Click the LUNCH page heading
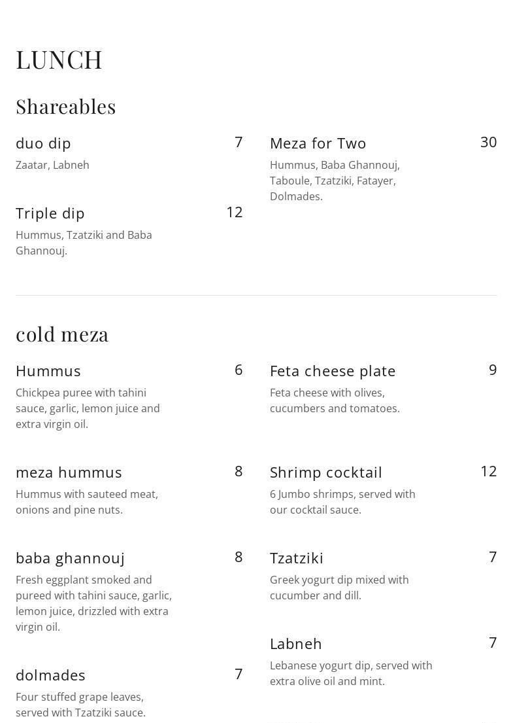 pos(59,60)
